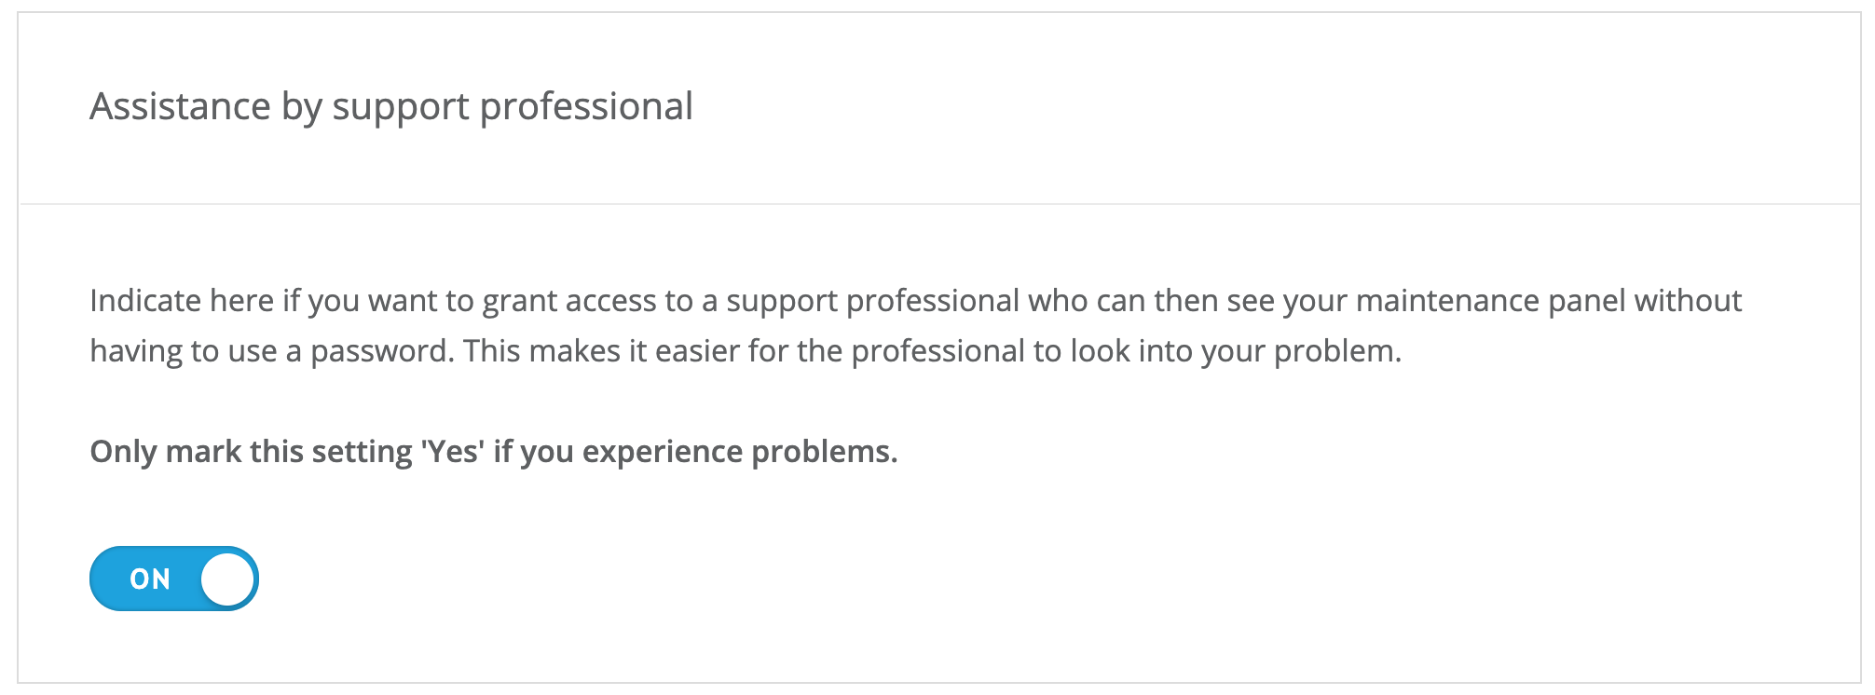Click 'maintenance panel' in the description
The height and width of the screenshot is (695, 1875).
click(1490, 301)
